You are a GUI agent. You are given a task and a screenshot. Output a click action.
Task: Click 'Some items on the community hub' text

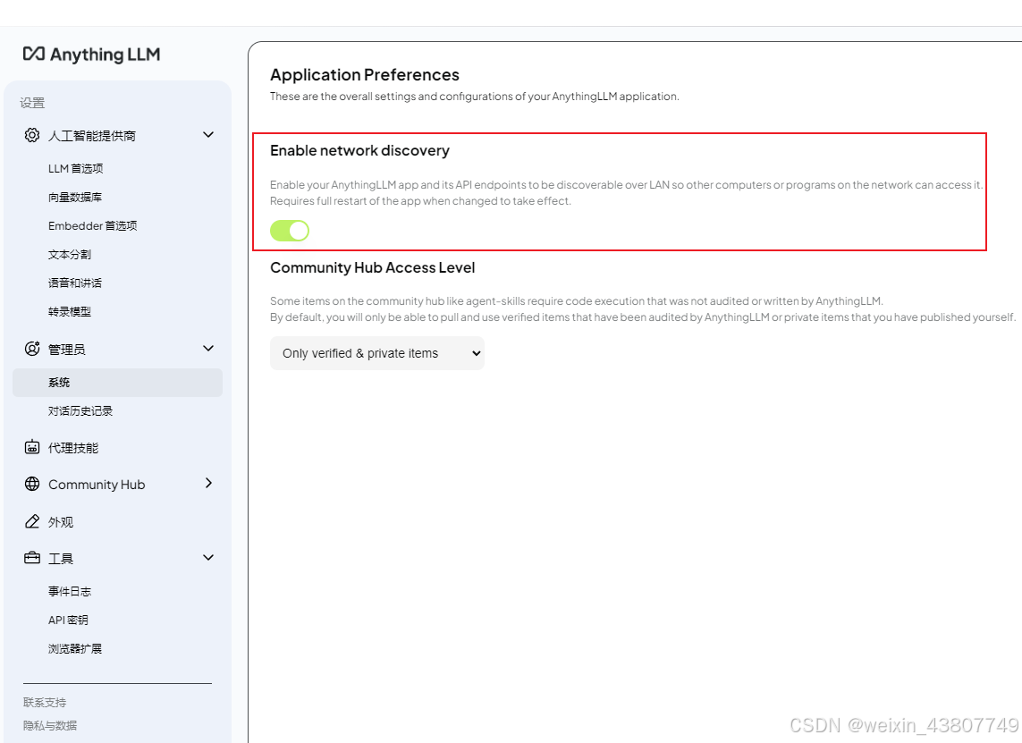point(576,301)
